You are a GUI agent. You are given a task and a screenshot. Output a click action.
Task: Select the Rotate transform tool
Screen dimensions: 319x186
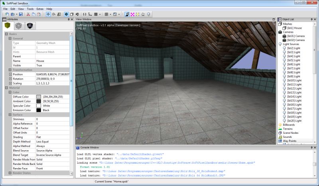tap(54, 14)
